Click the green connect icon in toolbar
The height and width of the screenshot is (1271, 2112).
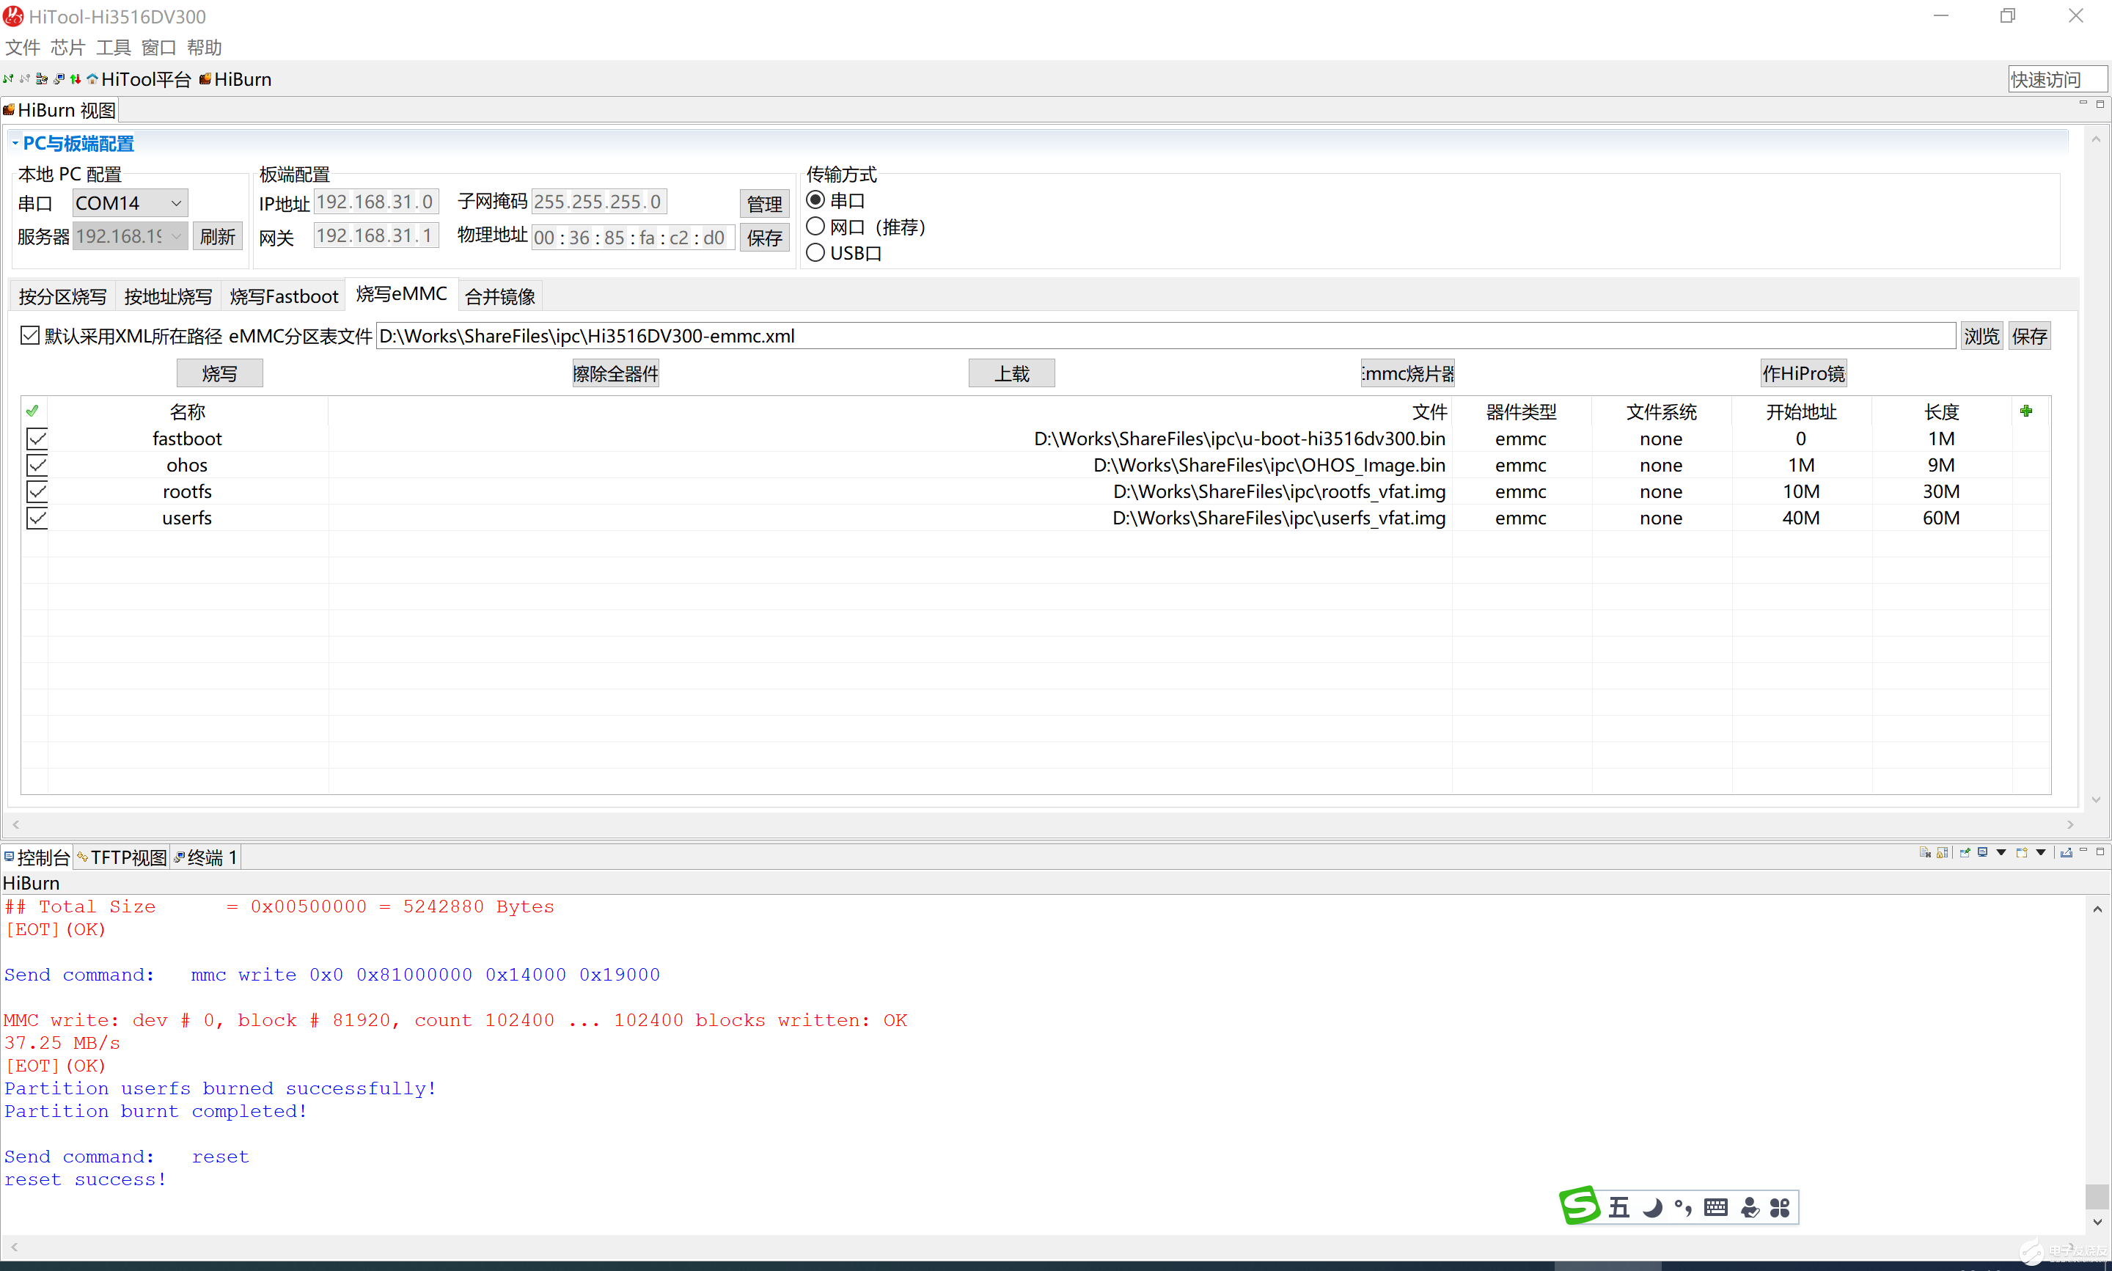coord(9,78)
